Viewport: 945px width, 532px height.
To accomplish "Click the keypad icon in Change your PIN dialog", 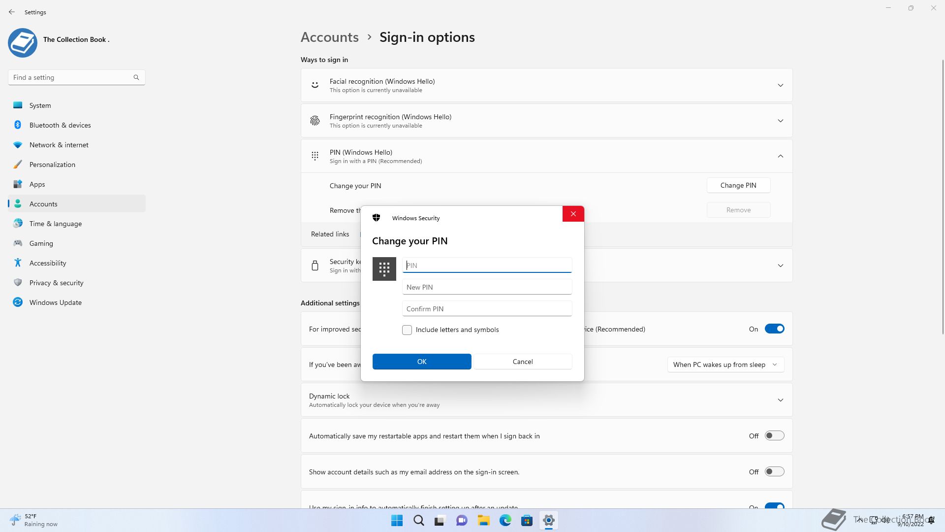I will click(x=384, y=269).
